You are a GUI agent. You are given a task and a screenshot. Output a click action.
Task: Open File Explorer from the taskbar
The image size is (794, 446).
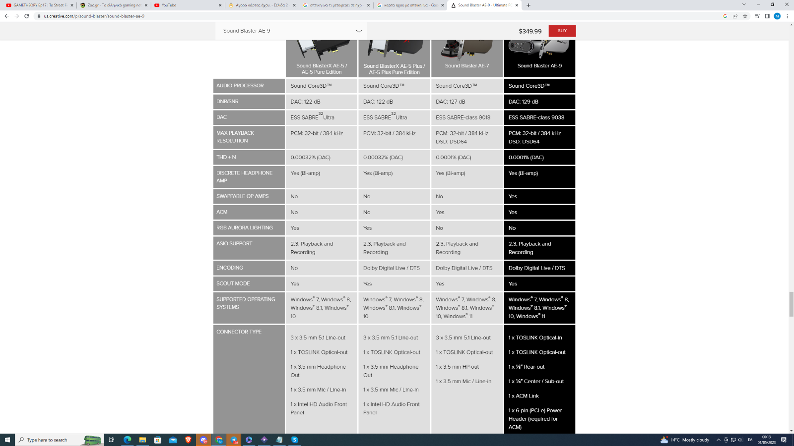pos(142,440)
